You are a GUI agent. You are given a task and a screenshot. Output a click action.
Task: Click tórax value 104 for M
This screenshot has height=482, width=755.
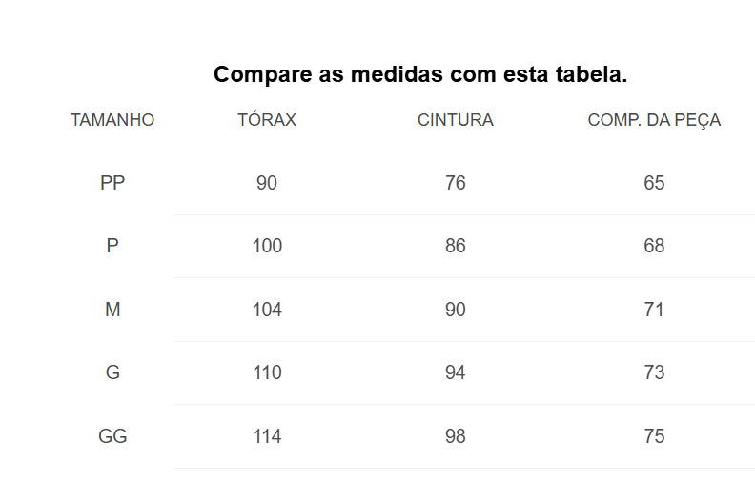tap(267, 310)
